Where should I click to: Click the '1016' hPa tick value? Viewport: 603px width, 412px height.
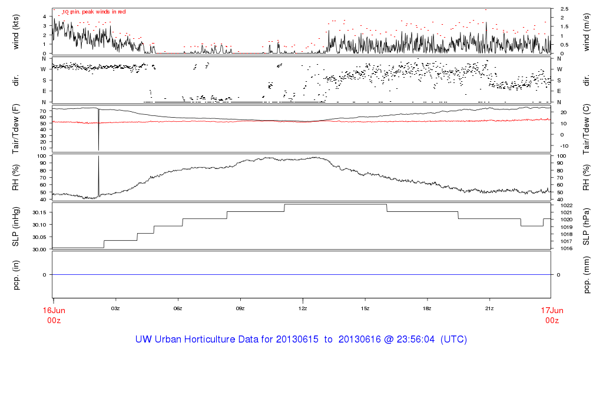(x=566, y=248)
